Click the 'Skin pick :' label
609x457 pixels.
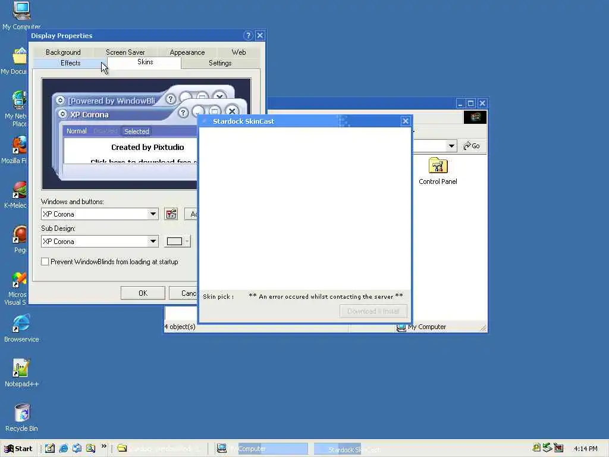pos(218,296)
